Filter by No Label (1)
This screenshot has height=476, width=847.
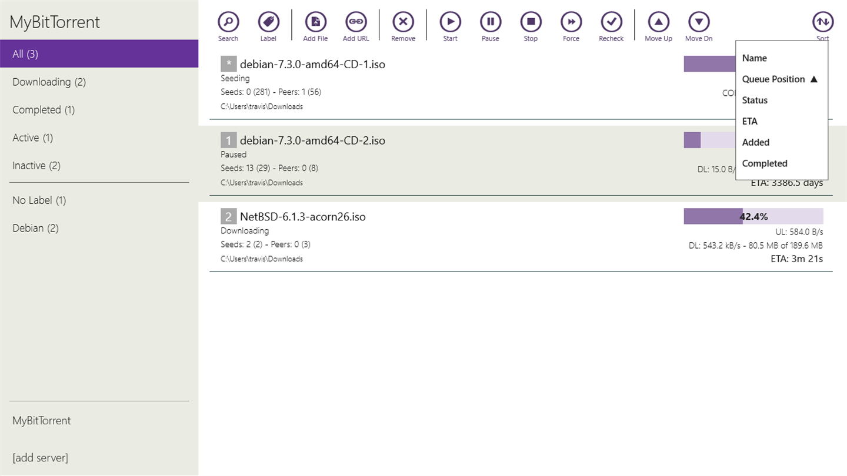tap(99, 200)
